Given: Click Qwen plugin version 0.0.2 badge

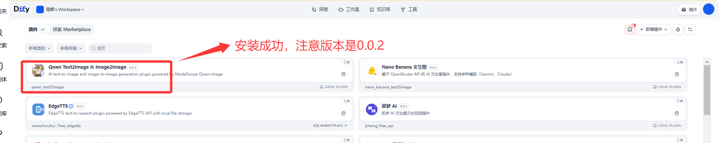Looking at the screenshot, I should click(x=133, y=68).
